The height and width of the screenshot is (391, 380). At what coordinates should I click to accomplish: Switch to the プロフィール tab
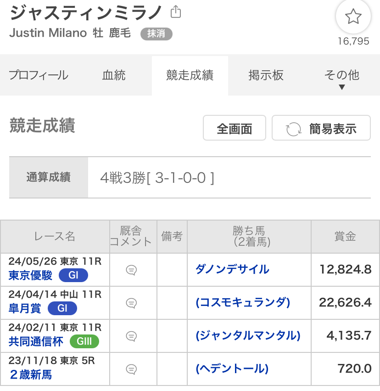(39, 75)
